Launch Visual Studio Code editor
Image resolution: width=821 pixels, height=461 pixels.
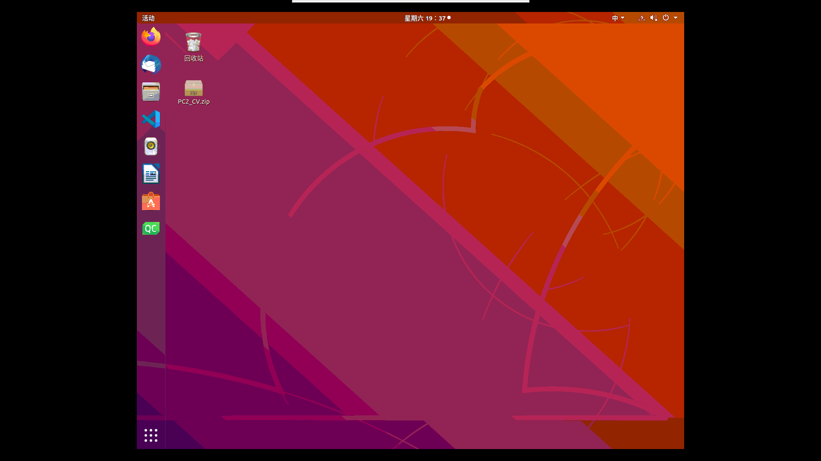(x=151, y=119)
